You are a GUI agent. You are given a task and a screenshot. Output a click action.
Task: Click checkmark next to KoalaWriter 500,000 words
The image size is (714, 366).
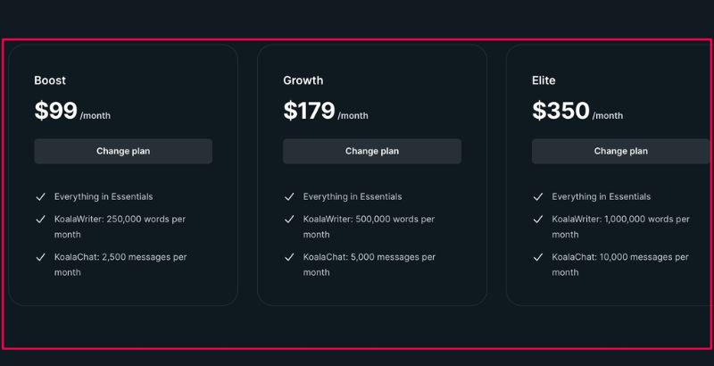pyautogui.click(x=289, y=219)
